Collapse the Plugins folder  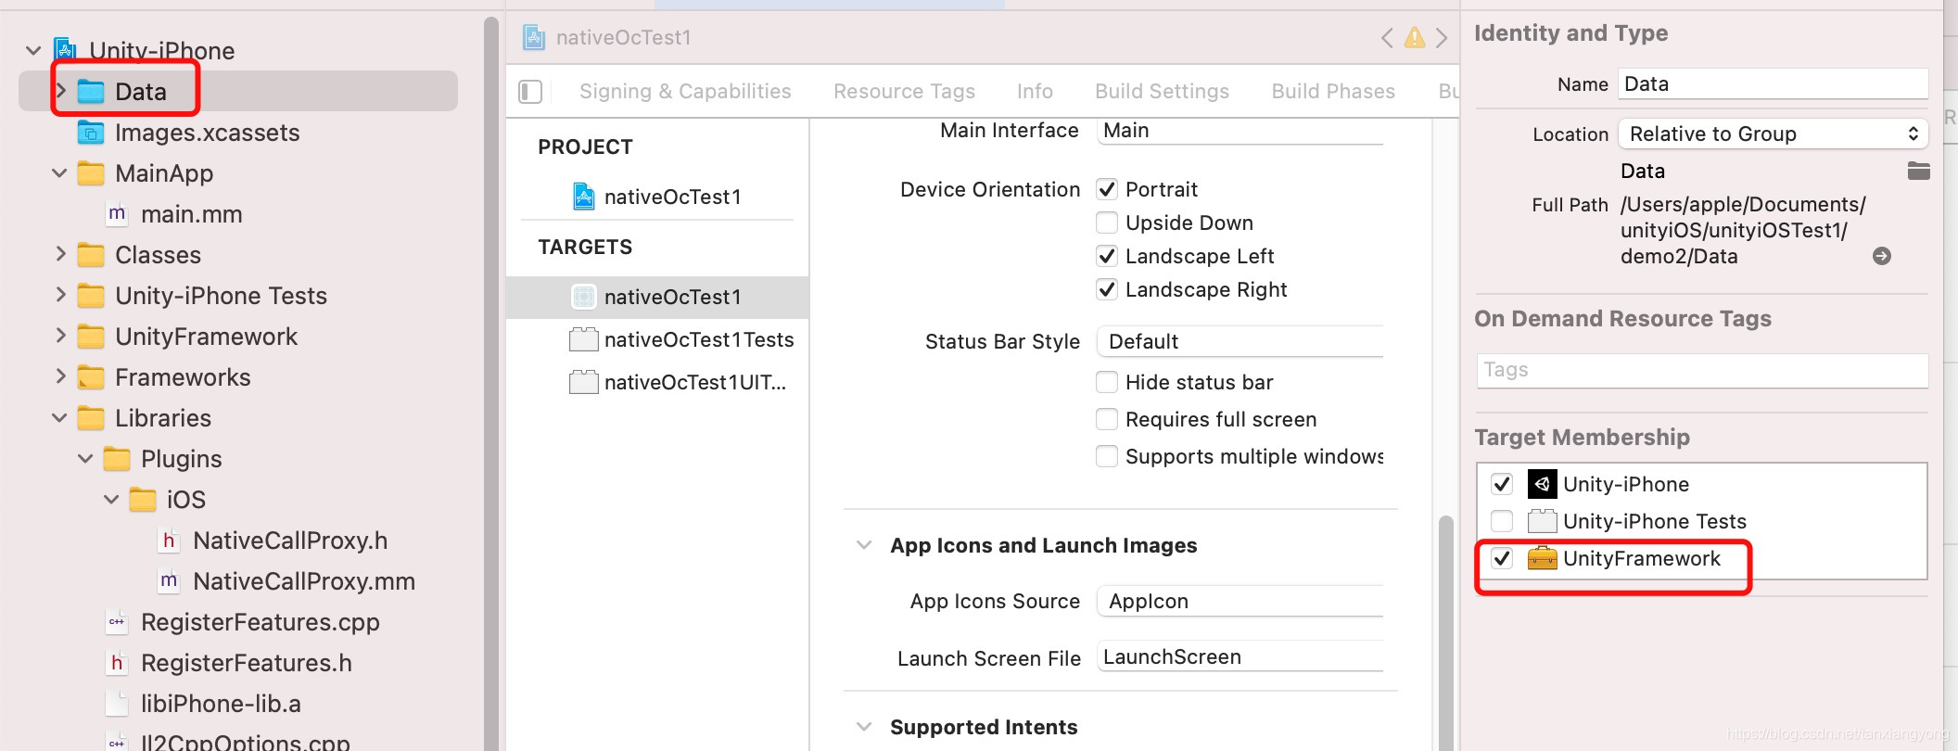click(85, 458)
